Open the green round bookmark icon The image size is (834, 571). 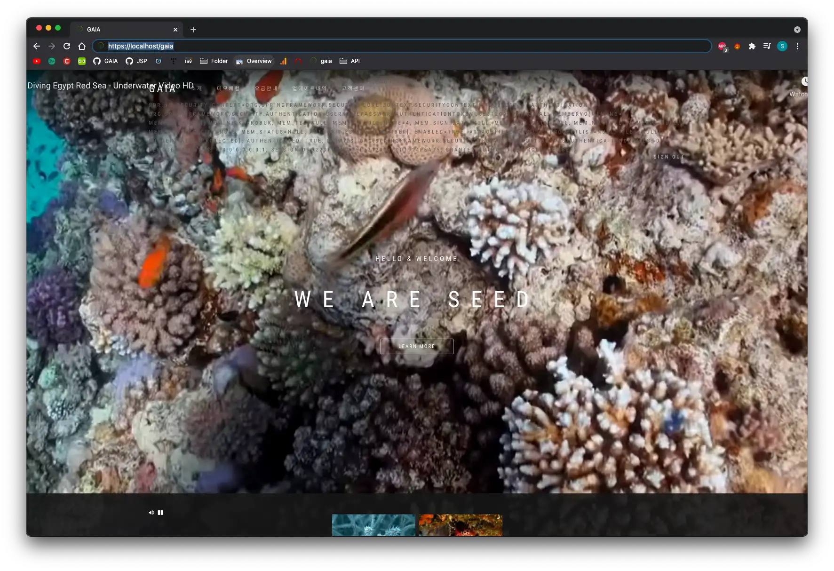[52, 61]
